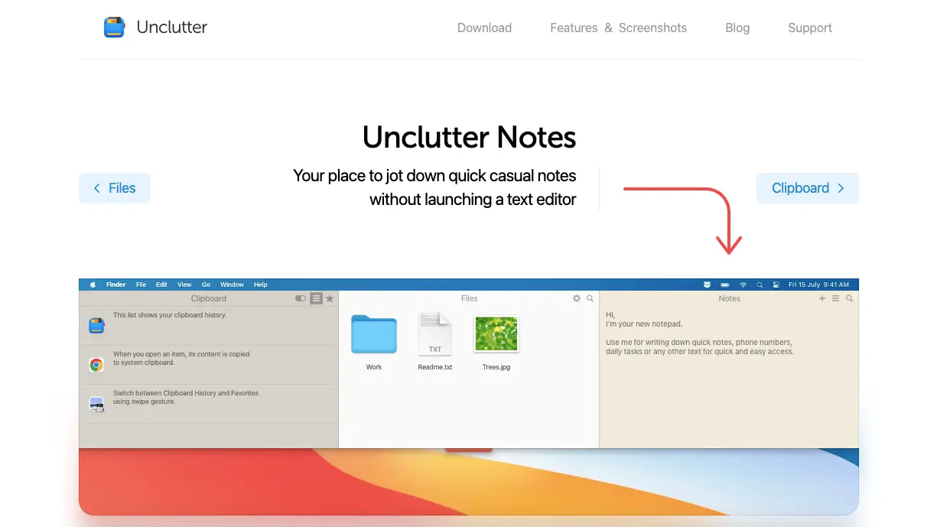Select the Readme.txt file icon

coord(435,334)
